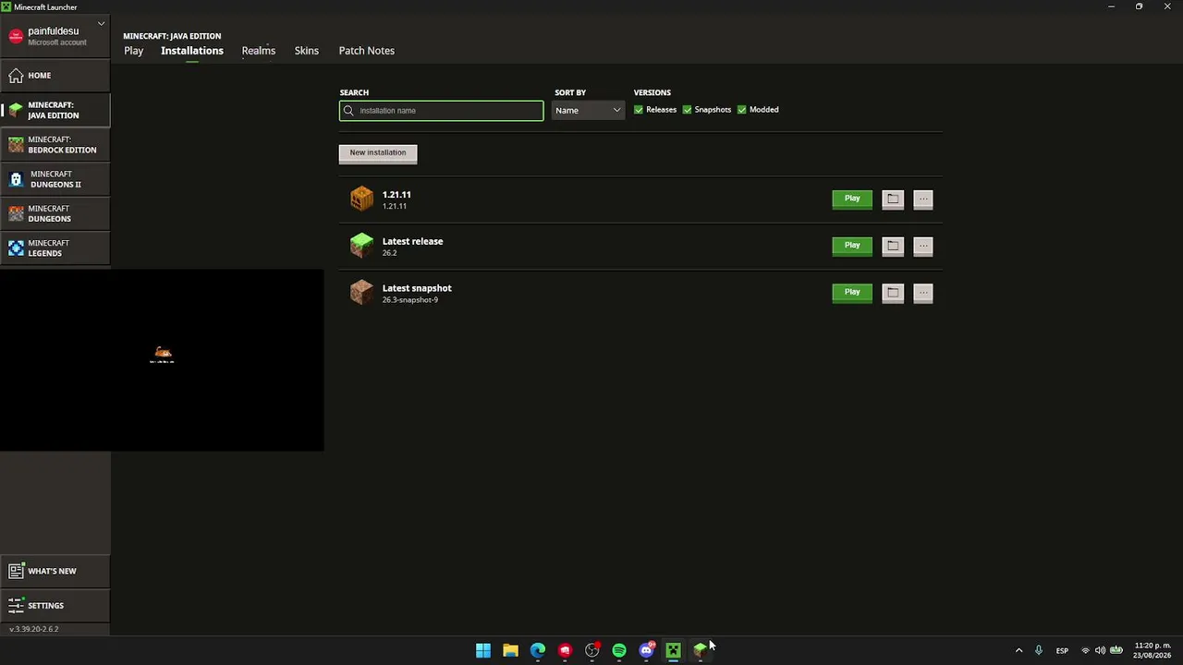
Task: Click the microphone icon in the system tray
Action: pos(1039,650)
